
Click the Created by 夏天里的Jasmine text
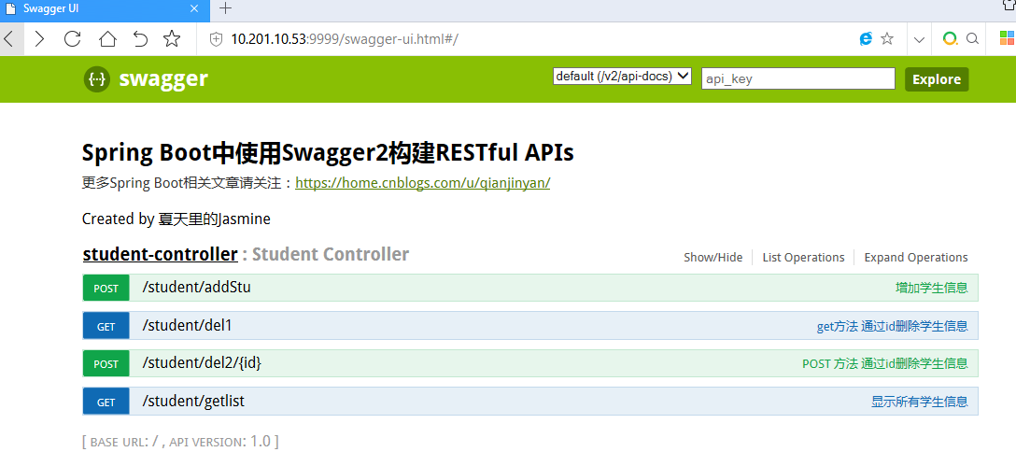click(176, 219)
